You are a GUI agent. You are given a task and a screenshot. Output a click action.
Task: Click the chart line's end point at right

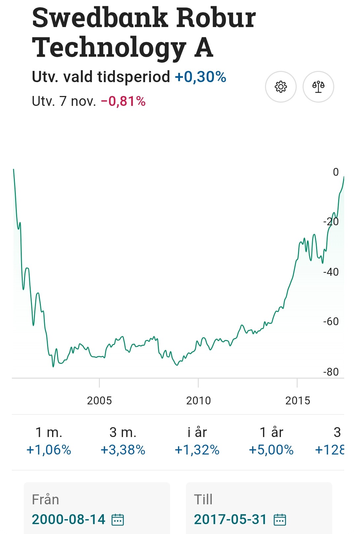[343, 177]
